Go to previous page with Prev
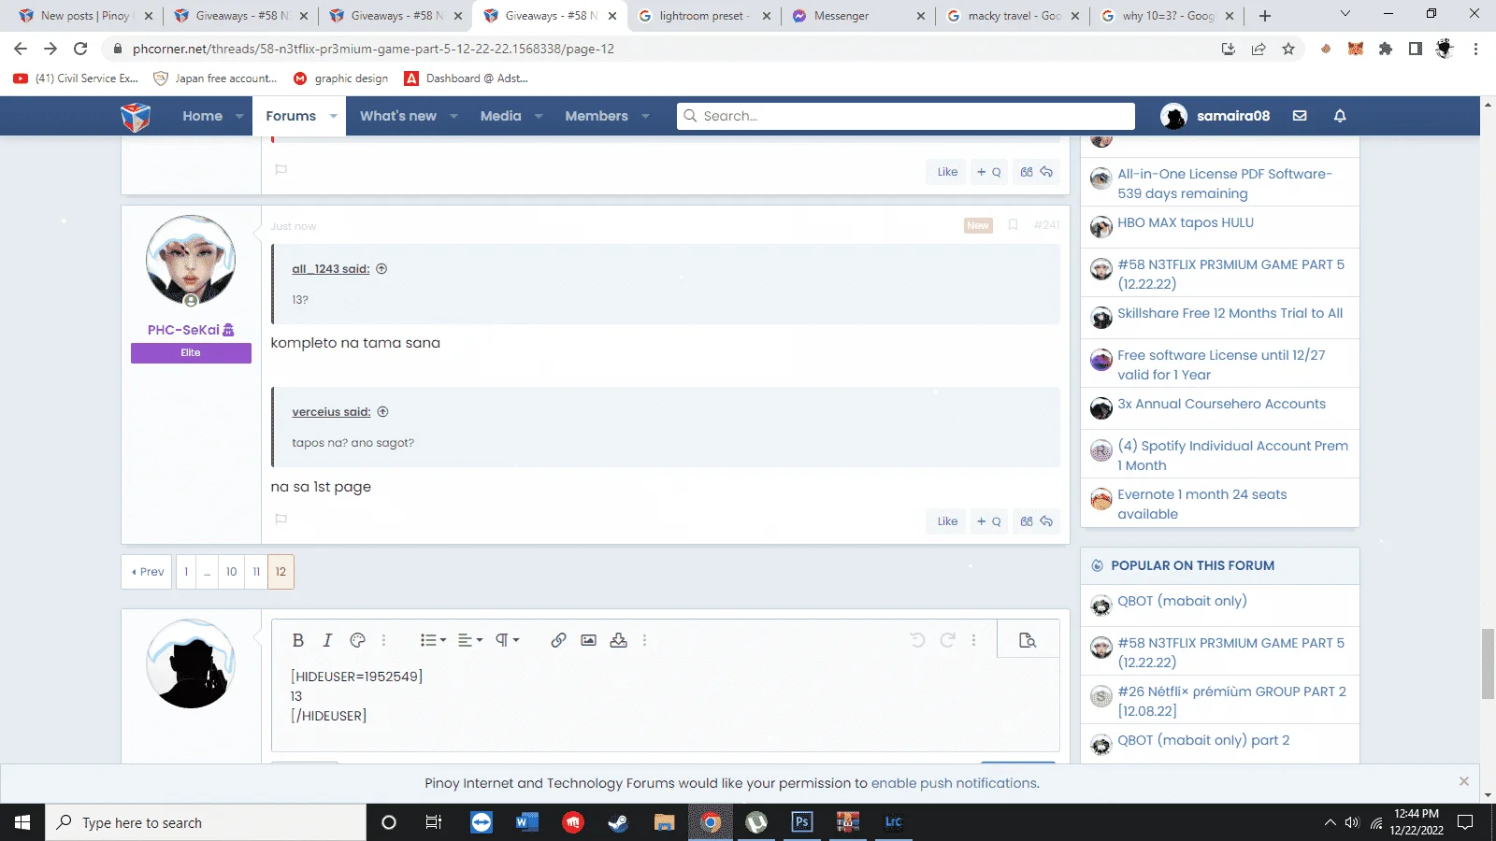Image resolution: width=1496 pixels, height=841 pixels. coord(147,572)
